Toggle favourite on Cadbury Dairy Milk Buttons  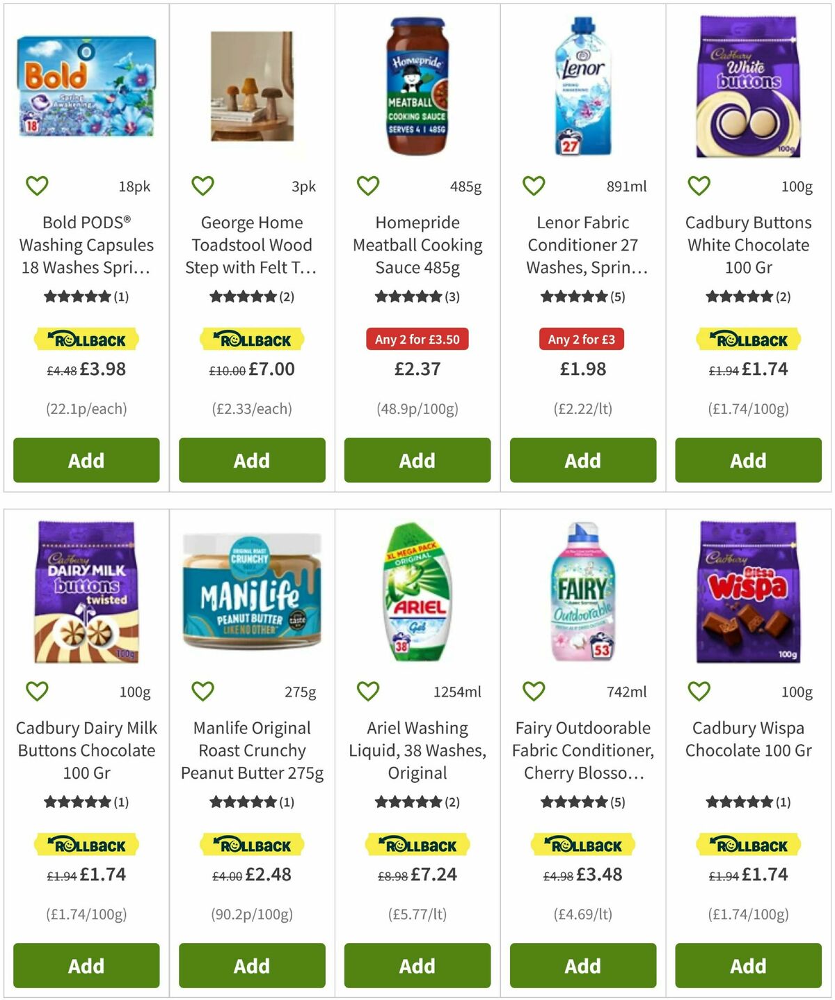click(x=37, y=691)
